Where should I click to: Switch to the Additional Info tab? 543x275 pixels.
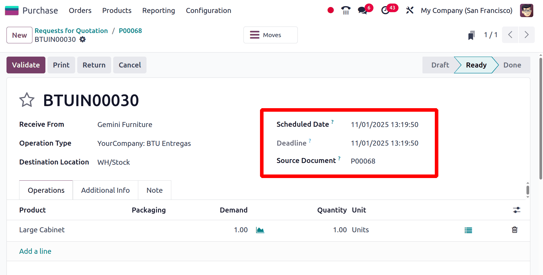[105, 190]
